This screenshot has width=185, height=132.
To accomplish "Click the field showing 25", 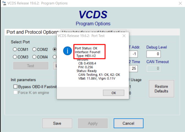I will [133, 68].
